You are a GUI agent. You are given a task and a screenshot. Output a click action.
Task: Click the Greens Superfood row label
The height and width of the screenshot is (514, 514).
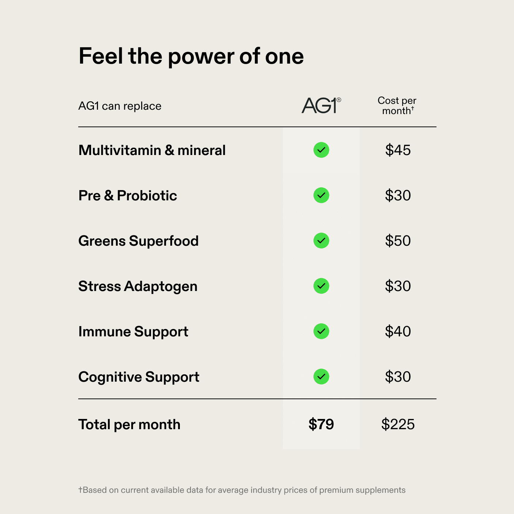[x=139, y=241]
